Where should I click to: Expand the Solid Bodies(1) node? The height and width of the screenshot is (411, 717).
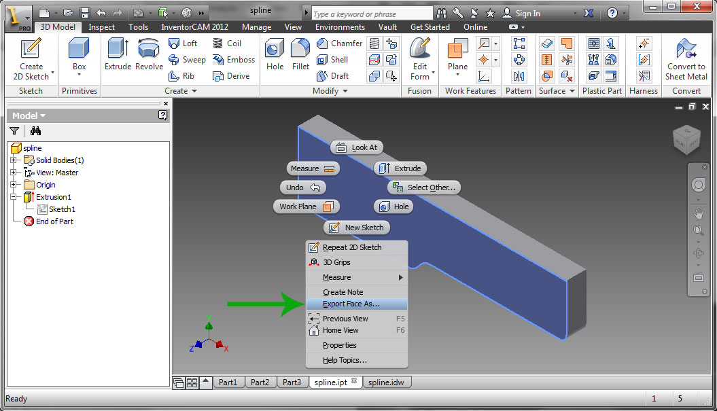14,160
